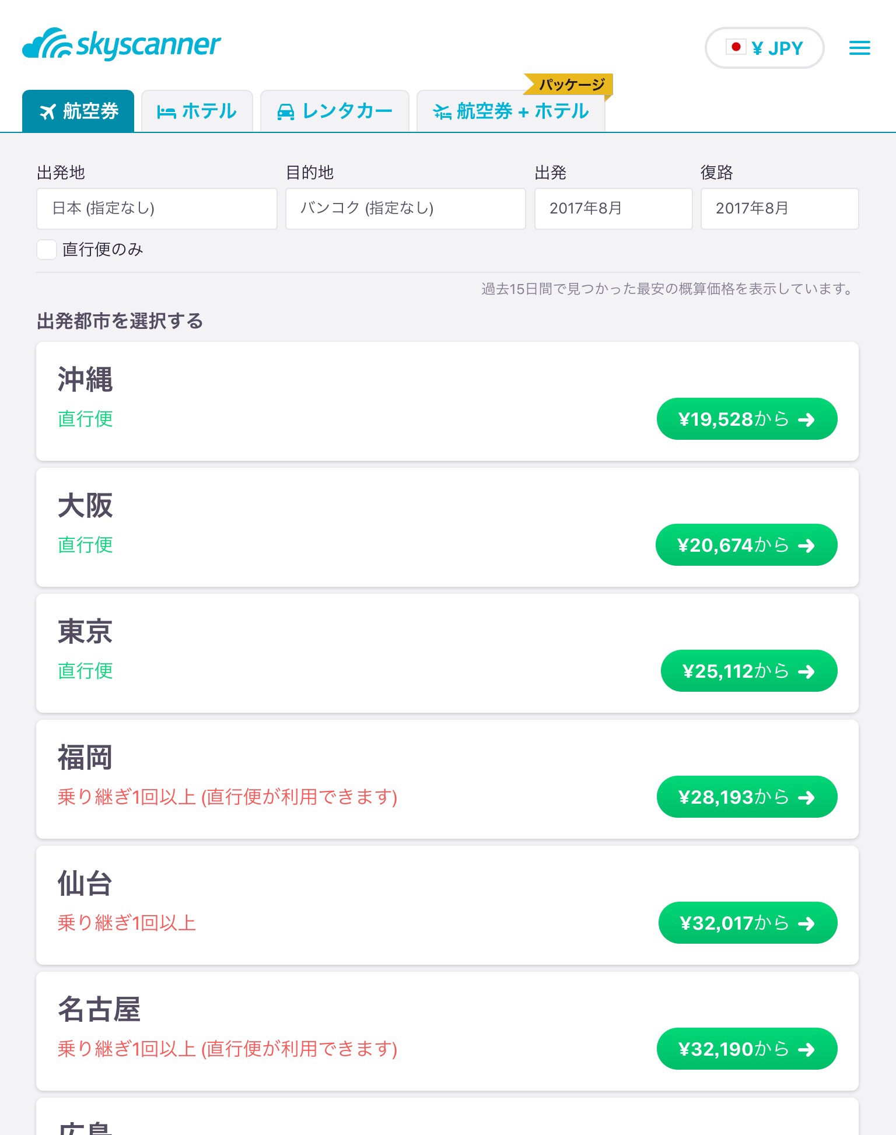Select the 大阪 ¥20,674から price button
This screenshot has height=1135, width=896.
(746, 545)
